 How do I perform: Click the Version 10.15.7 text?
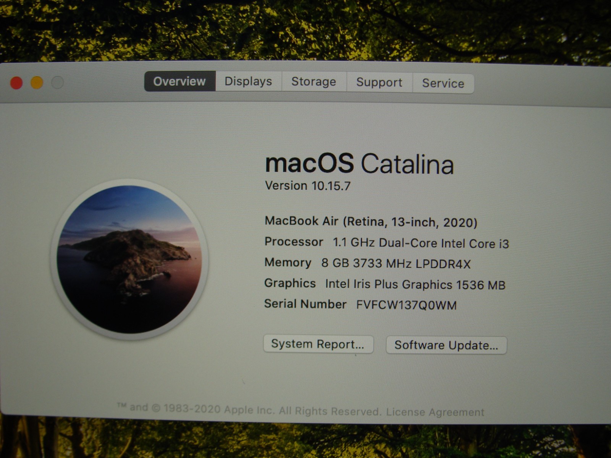pos(308,186)
